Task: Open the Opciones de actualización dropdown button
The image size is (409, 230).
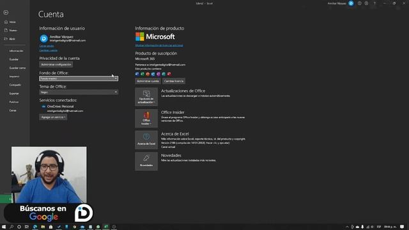Action: [x=146, y=96]
